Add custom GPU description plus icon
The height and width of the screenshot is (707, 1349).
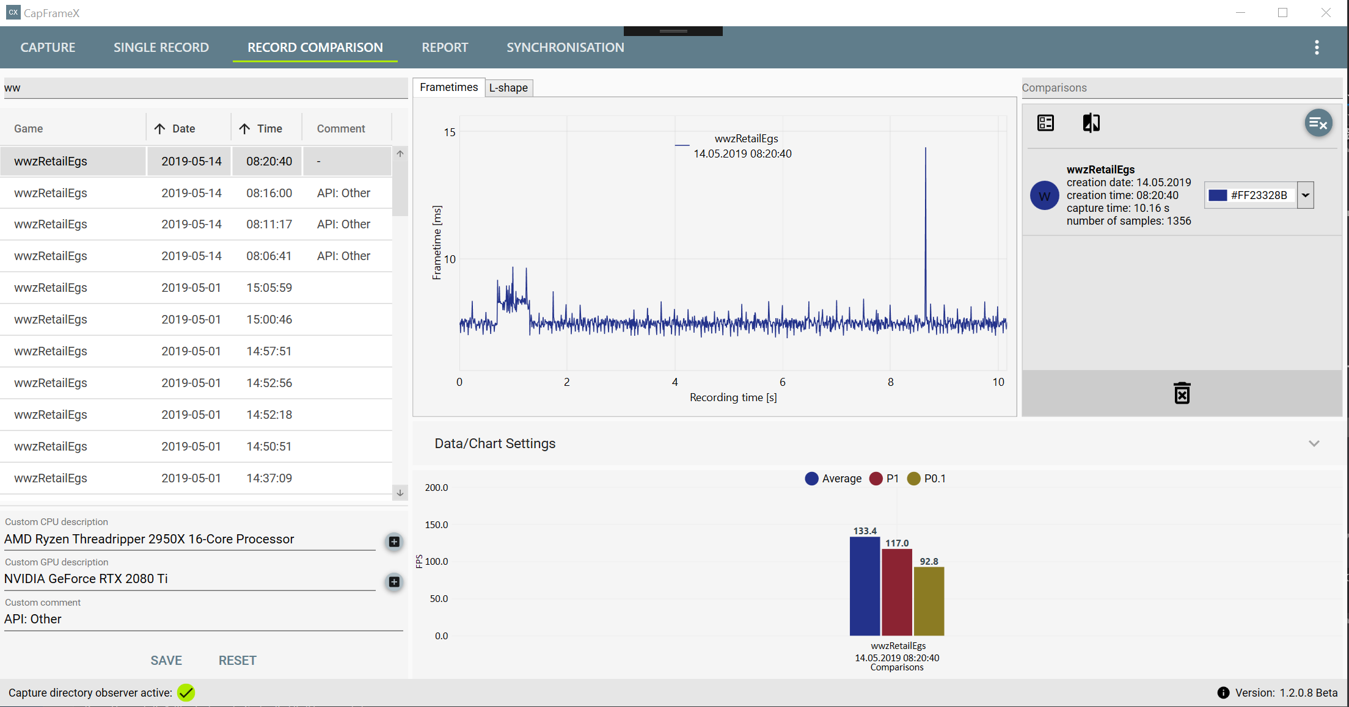[x=394, y=582]
